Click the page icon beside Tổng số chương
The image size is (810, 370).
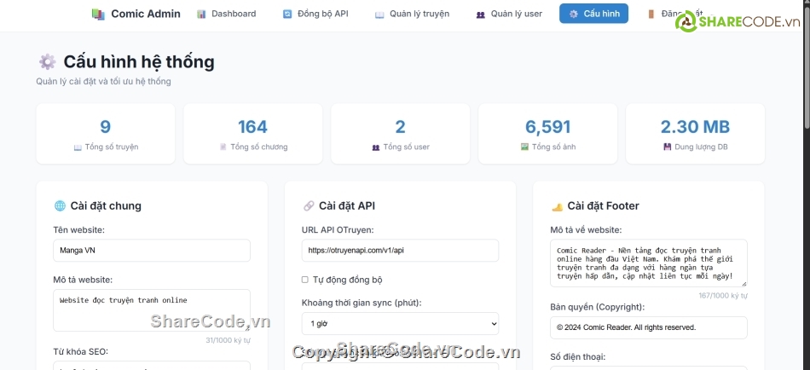[223, 147]
